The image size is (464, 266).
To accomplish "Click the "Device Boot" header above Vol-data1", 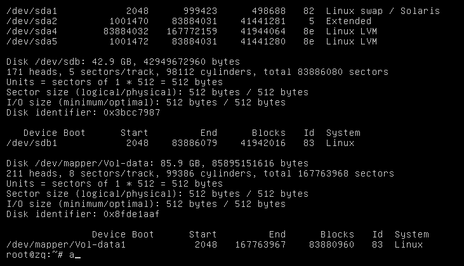I will tap(123, 234).
